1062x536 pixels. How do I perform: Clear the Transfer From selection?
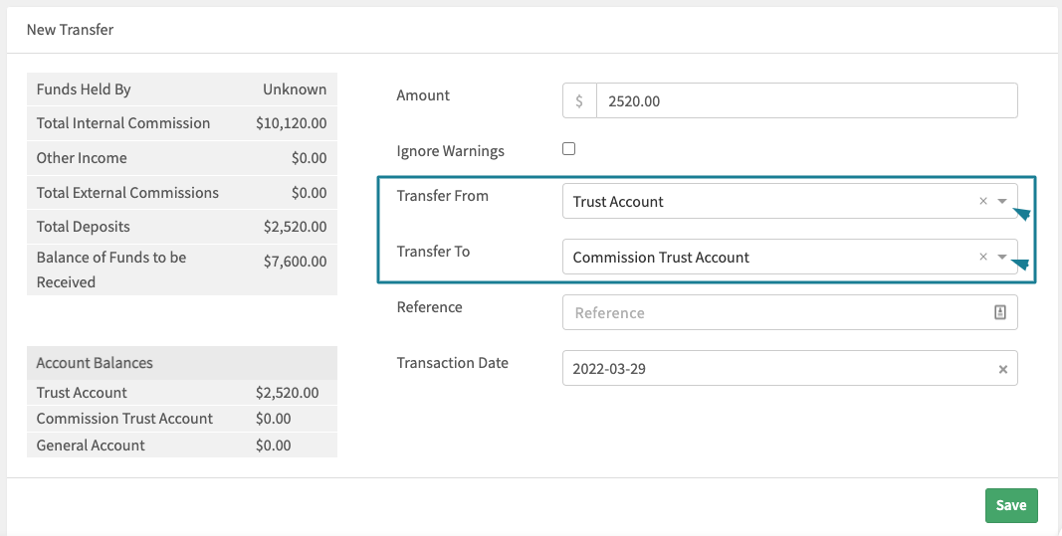coord(982,201)
